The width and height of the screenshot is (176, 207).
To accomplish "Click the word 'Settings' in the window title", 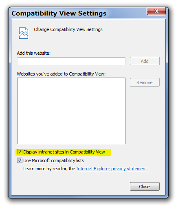I will (92, 13).
